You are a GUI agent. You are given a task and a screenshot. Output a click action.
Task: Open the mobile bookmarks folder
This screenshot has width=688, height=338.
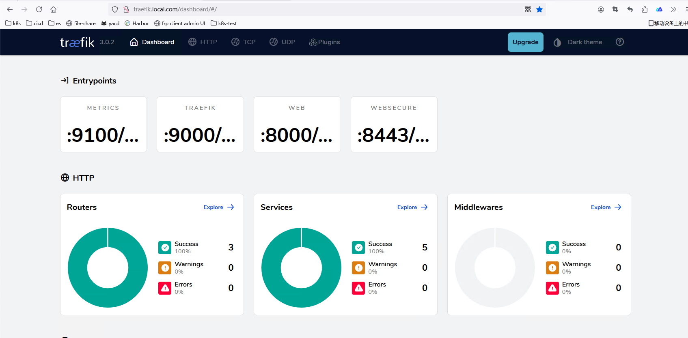coord(668,23)
